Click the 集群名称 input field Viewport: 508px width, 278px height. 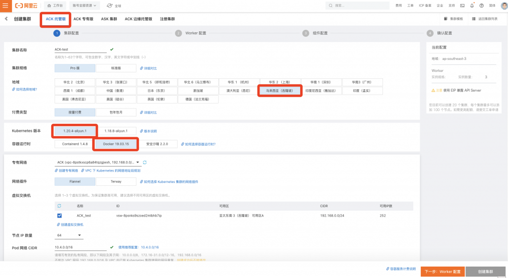point(81,50)
